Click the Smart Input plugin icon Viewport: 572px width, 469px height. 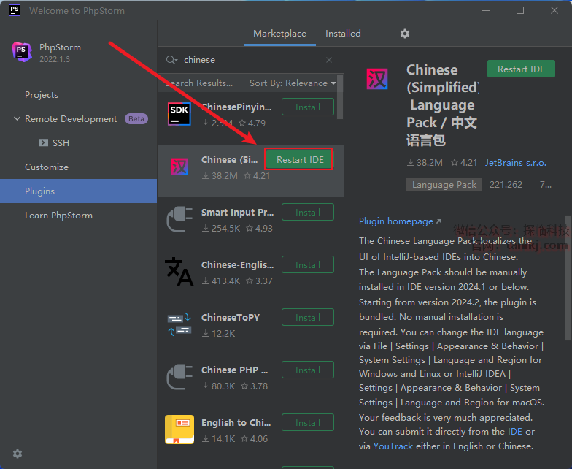pos(179,219)
